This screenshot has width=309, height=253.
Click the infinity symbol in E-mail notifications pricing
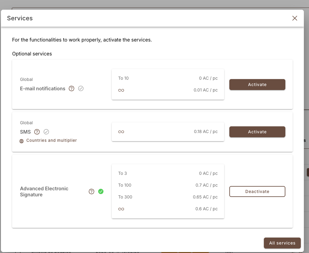pos(121,90)
